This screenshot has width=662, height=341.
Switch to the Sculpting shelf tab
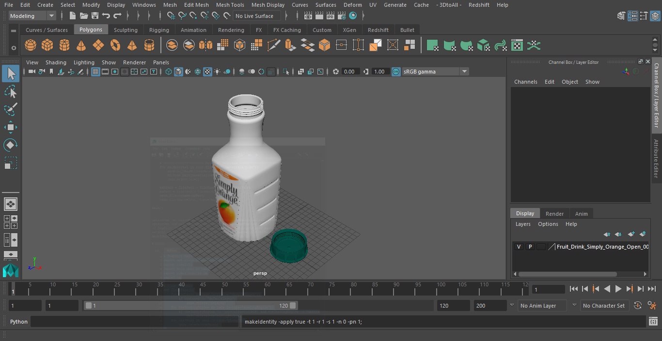[126, 30]
